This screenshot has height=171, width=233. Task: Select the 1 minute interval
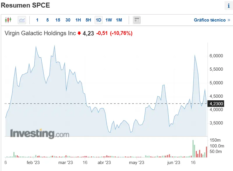(x=37, y=20)
